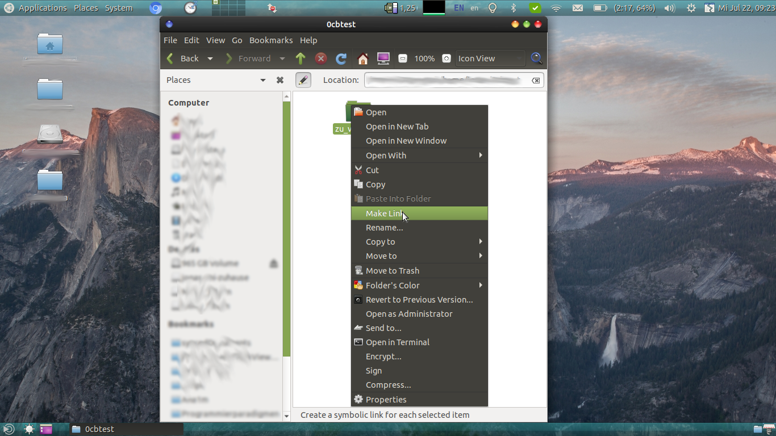The width and height of the screenshot is (776, 436).
Task: Open the Bookmarks menu
Action: [271, 40]
